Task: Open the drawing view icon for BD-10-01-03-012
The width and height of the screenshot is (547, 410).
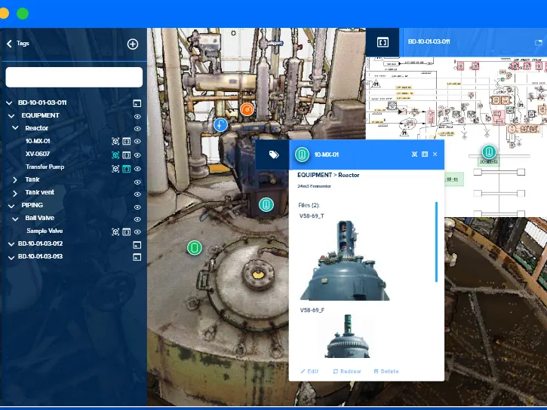Action: click(137, 245)
